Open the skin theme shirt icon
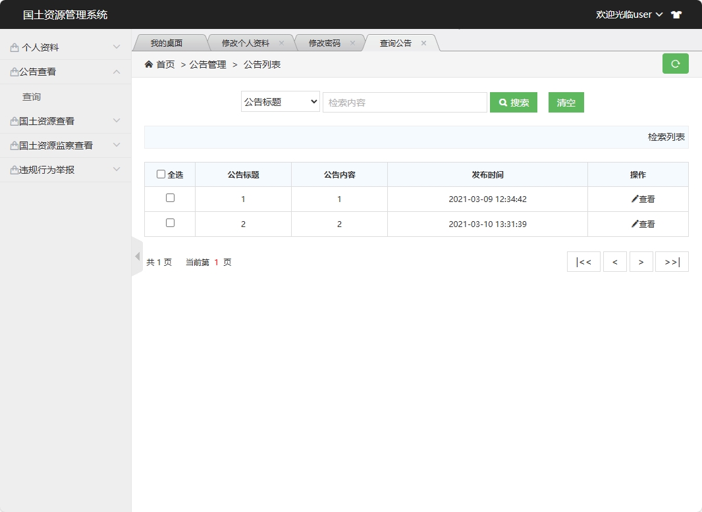The width and height of the screenshot is (702, 512). tap(676, 14)
